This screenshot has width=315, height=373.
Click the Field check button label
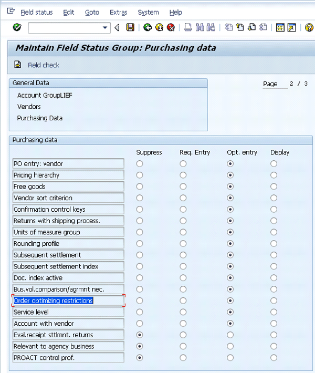pyautogui.click(x=44, y=65)
